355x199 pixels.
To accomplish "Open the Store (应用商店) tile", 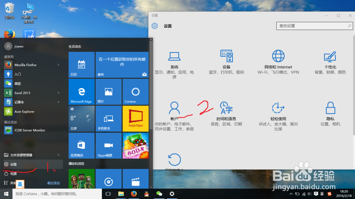I will [x=82, y=146].
